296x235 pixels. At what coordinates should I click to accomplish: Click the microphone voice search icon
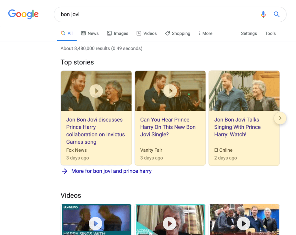tap(263, 14)
